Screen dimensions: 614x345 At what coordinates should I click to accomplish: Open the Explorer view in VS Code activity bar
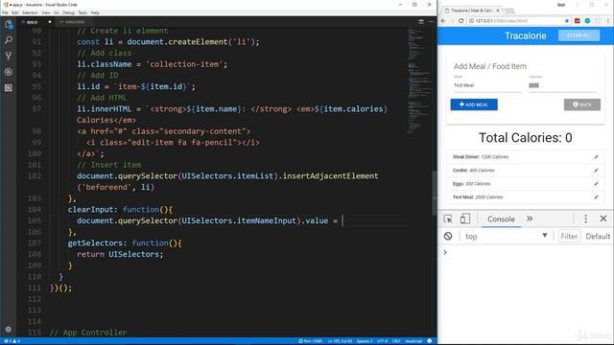click(x=9, y=25)
